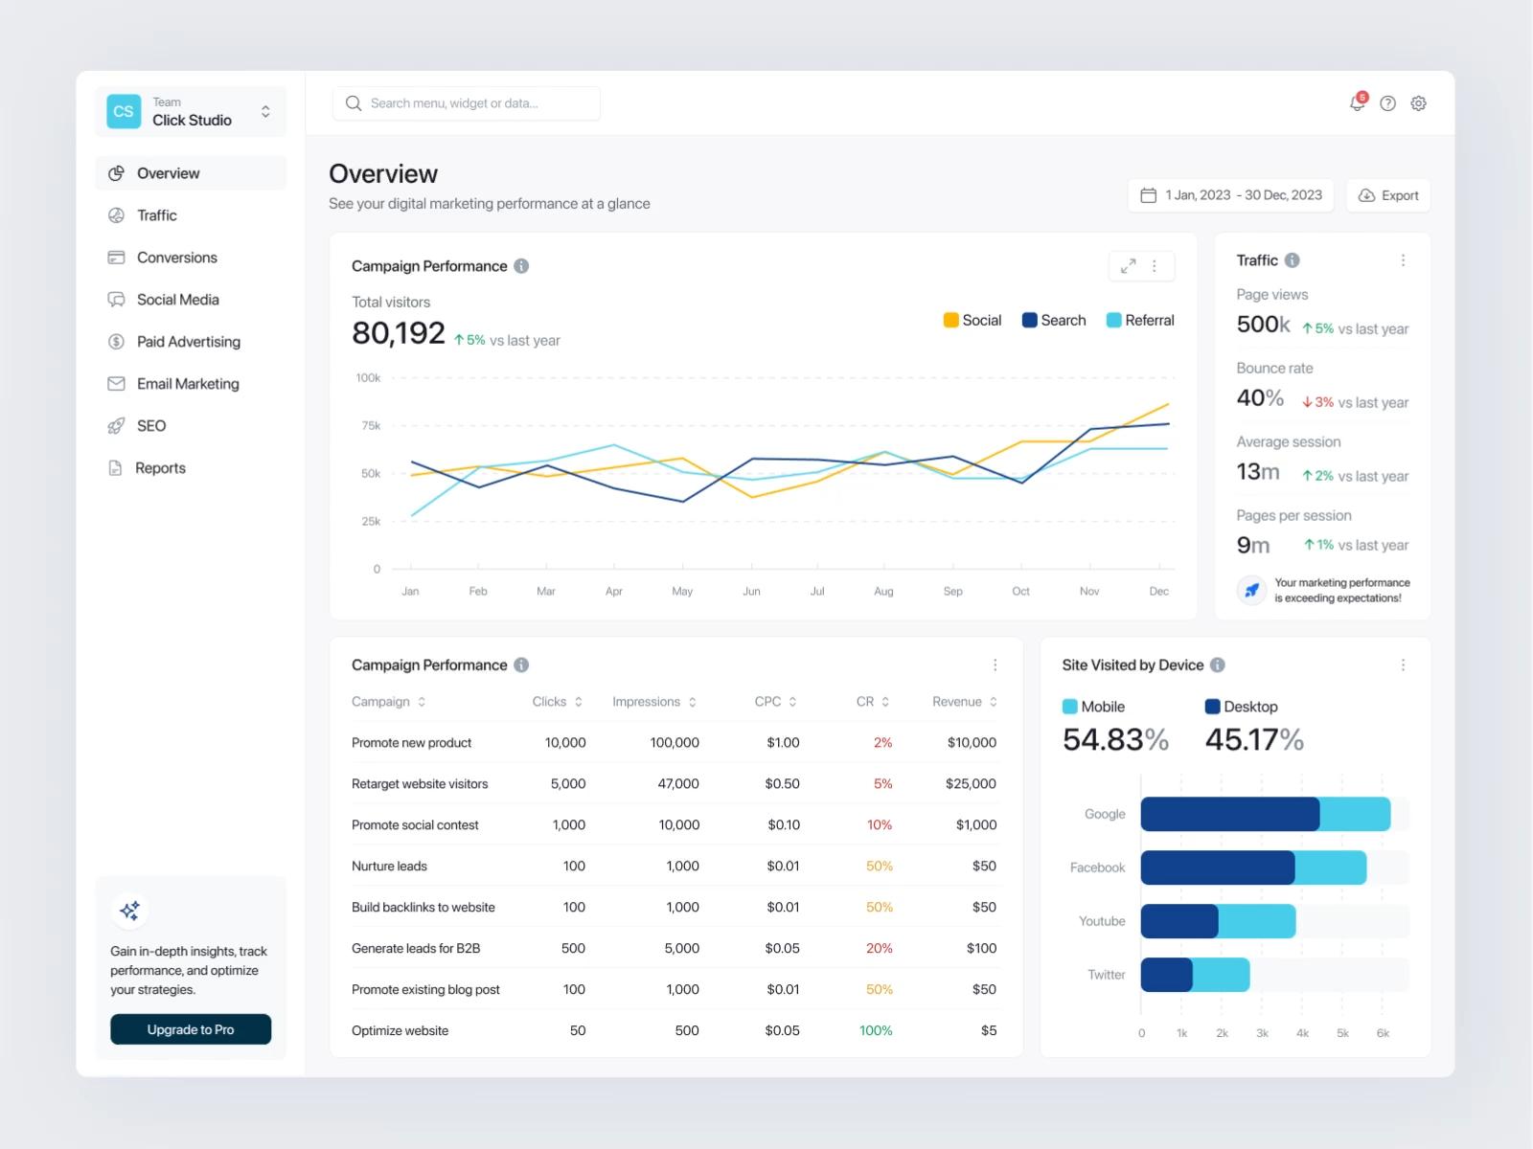This screenshot has width=1533, height=1149.
Task: Go to Traffic in the sidebar
Action: click(x=191, y=215)
